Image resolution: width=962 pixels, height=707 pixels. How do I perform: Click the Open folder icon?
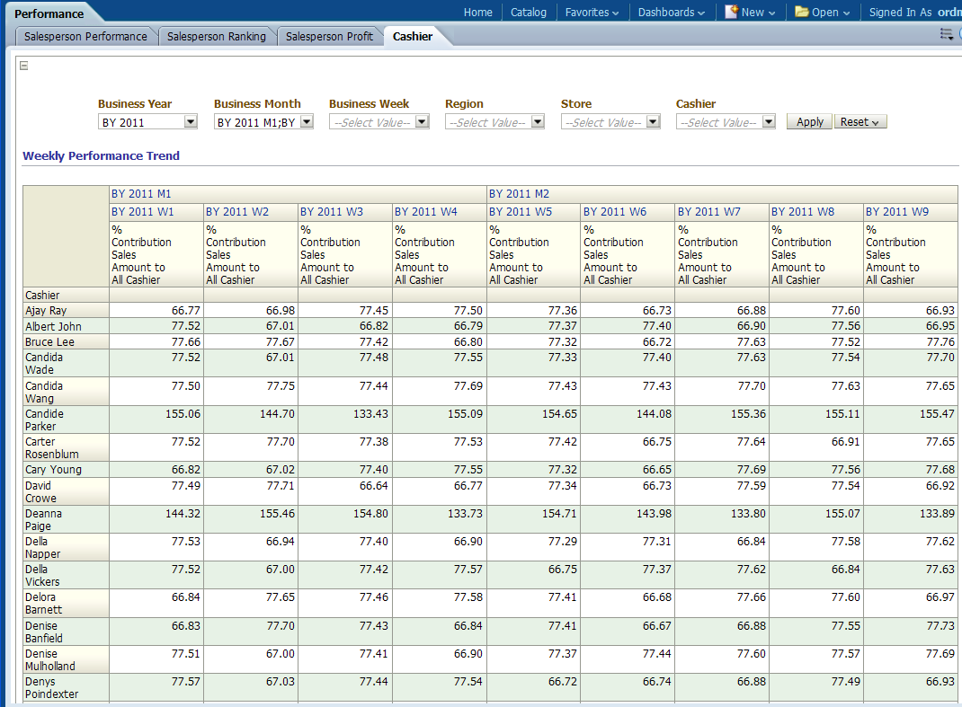point(801,12)
